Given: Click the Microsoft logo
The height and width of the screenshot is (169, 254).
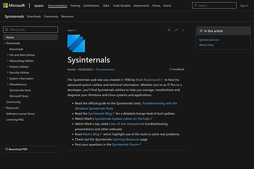Looking at the screenshot, I should click(x=14, y=5).
